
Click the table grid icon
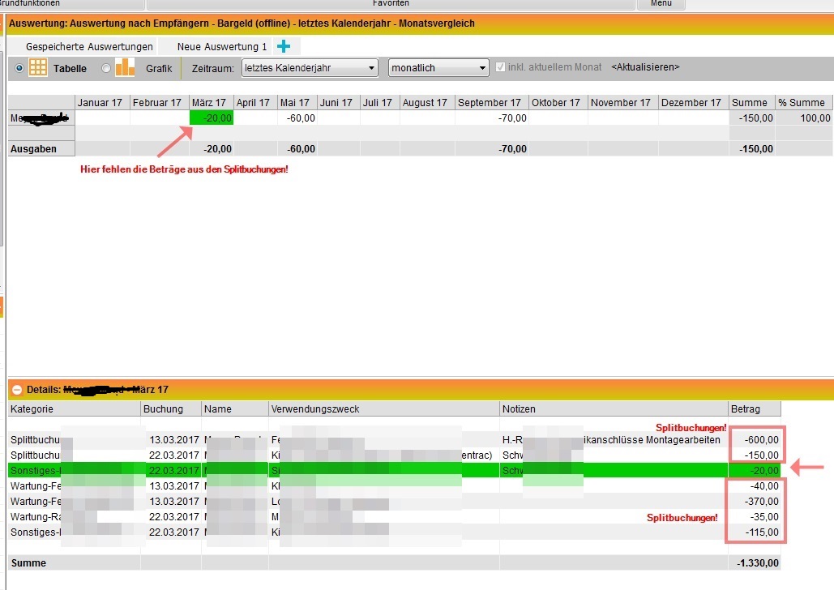(x=38, y=67)
